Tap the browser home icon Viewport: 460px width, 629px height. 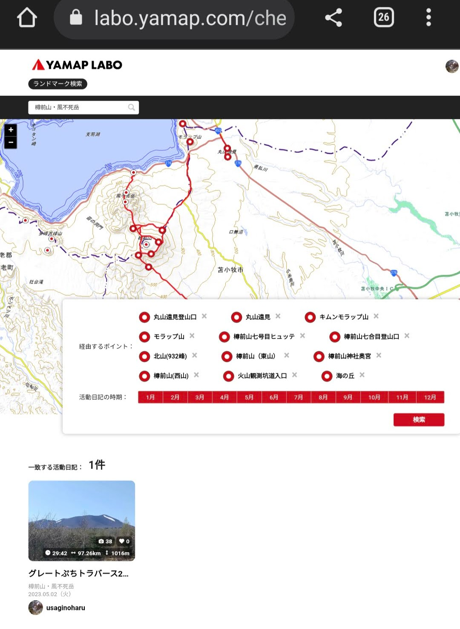(27, 18)
